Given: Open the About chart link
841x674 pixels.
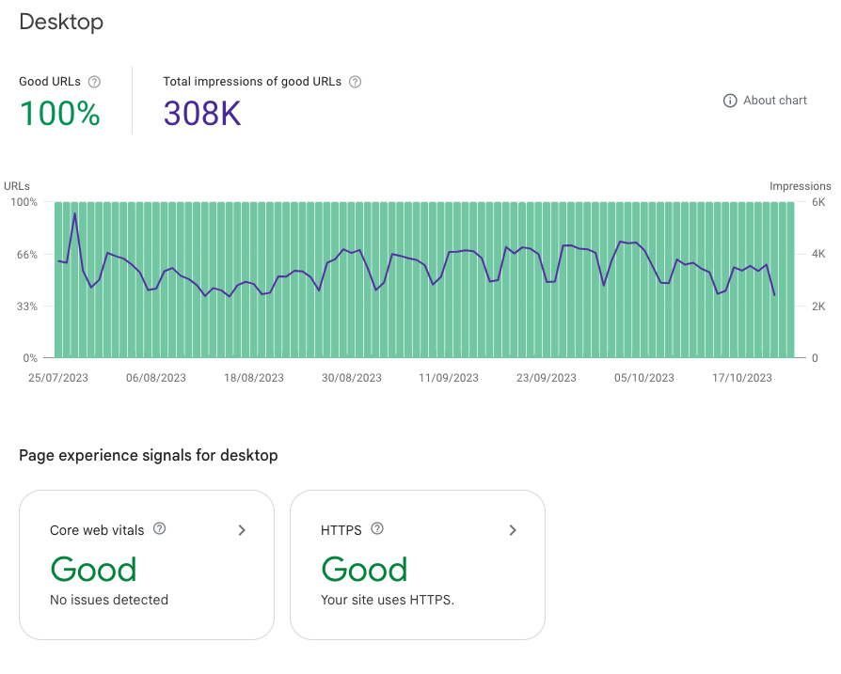Looking at the screenshot, I should (x=774, y=101).
